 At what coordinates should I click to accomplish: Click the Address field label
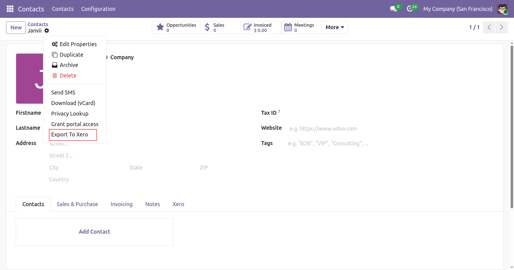point(26,143)
